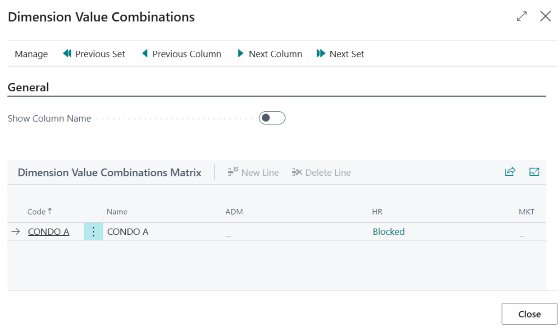Open matrix in a new window icon
The image size is (560, 333).
[534, 171]
